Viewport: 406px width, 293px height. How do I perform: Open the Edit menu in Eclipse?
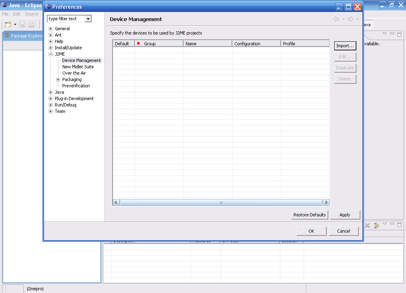point(17,14)
